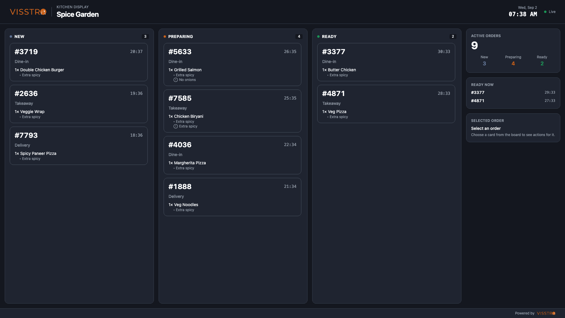This screenshot has width=565, height=318.
Task: Click the NEW column header
Action: click(19, 37)
